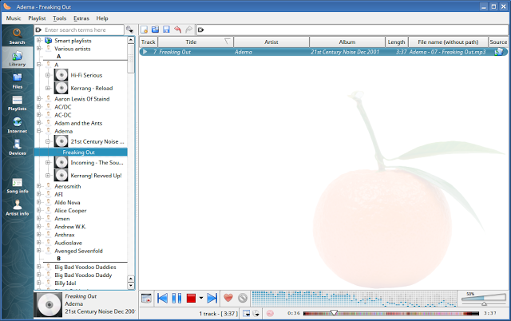Sort playlist by Track column
The width and height of the screenshot is (511, 321).
149,42
